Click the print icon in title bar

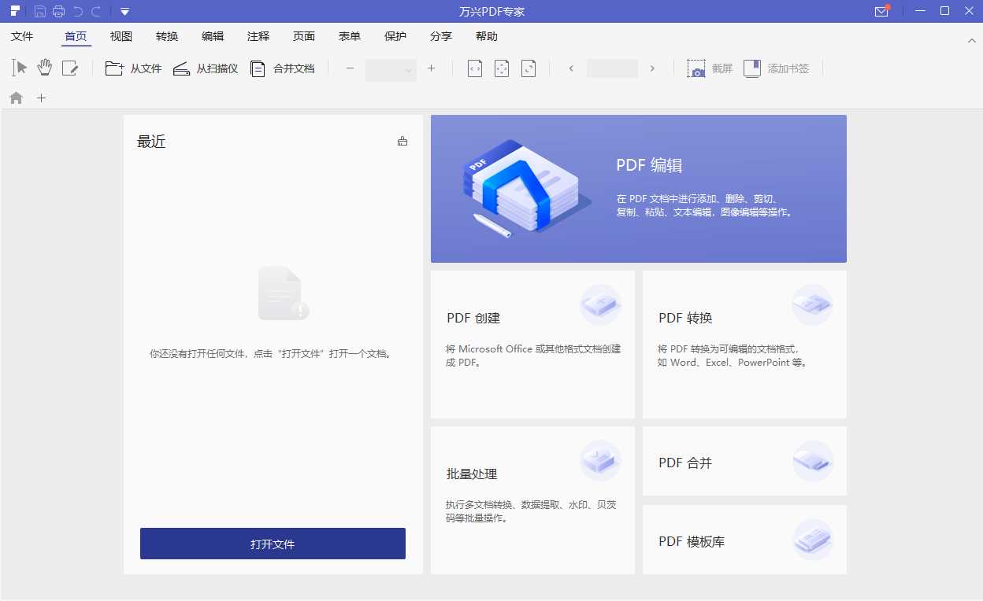tap(58, 11)
